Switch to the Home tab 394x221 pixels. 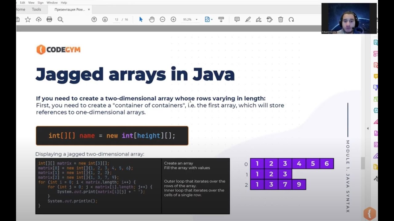click(x=21, y=10)
